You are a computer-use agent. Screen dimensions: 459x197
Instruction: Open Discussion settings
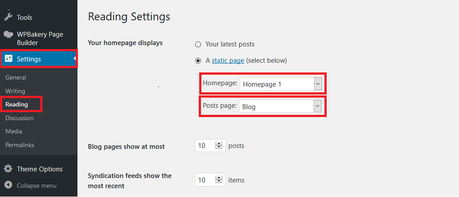coord(19,118)
